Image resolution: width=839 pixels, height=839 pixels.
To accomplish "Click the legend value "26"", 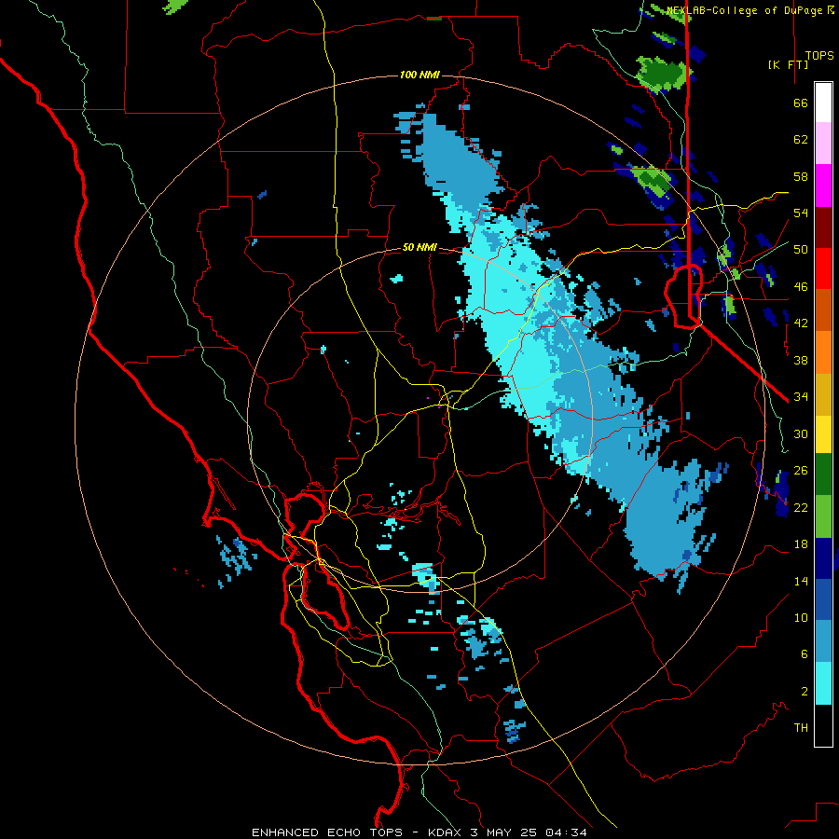I will pyautogui.click(x=801, y=471).
